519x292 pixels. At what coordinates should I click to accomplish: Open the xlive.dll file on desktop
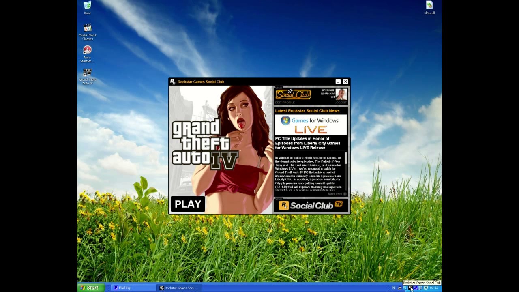[429, 8]
